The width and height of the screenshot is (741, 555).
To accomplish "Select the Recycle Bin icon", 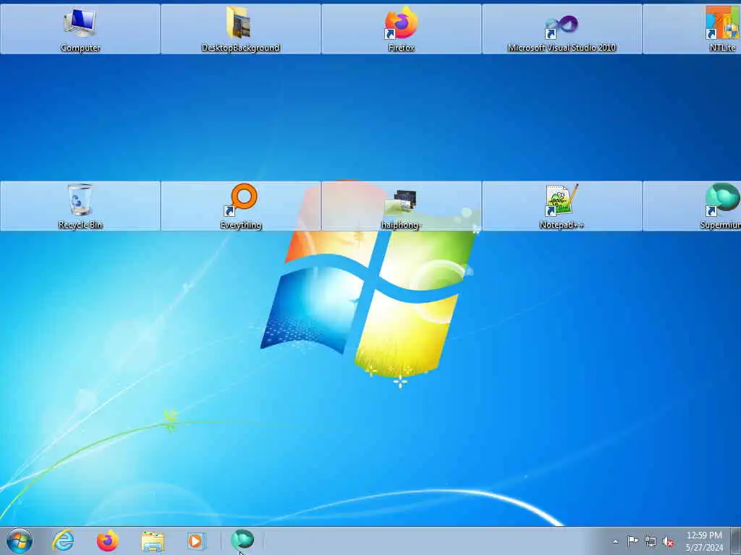I will click(80, 206).
